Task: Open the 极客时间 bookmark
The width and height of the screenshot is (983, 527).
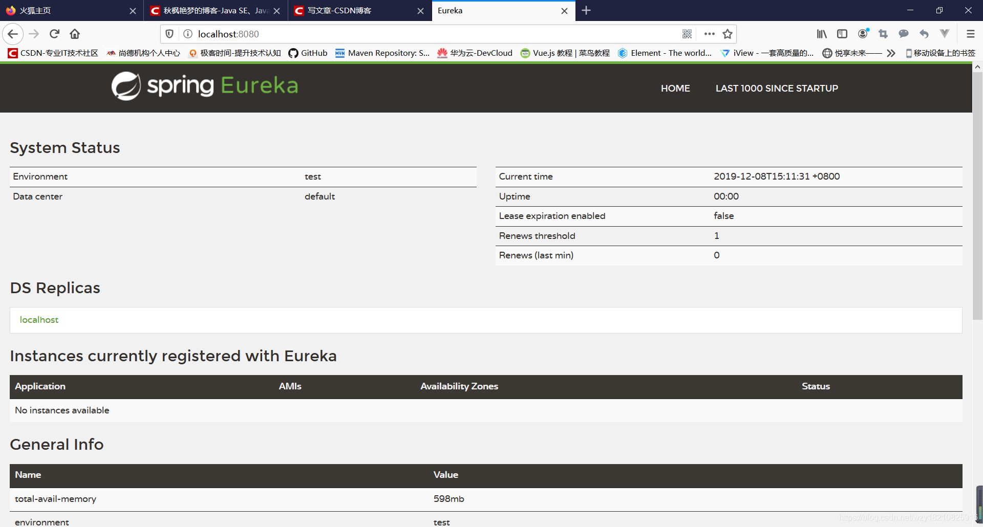Action: click(235, 53)
